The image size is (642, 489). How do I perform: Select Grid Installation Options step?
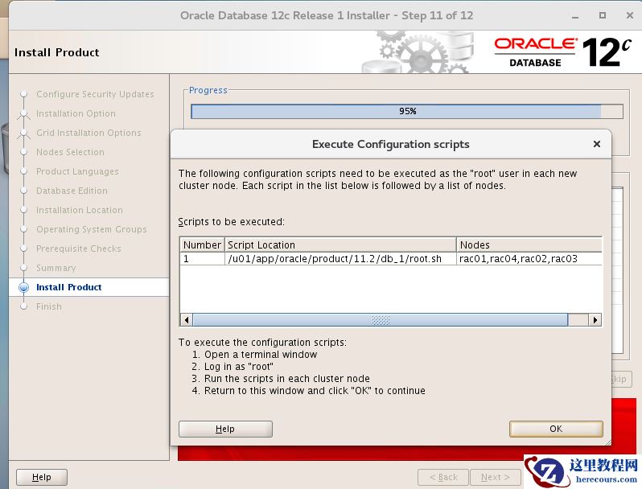click(88, 133)
